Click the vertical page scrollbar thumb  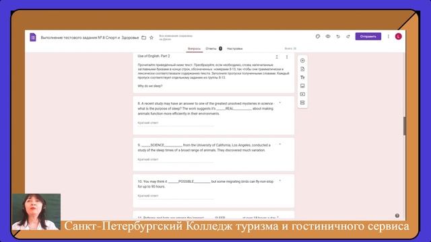[404, 126]
